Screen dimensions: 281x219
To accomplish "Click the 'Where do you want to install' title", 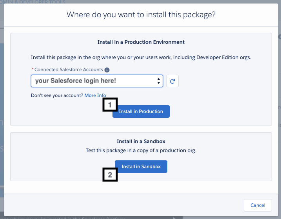I will [141, 15].
